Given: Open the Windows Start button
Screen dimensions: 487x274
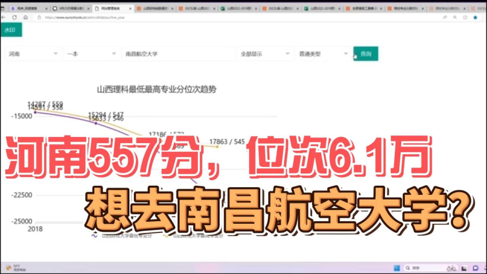Looking at the screenshot, I should click(x=397, y=268).
